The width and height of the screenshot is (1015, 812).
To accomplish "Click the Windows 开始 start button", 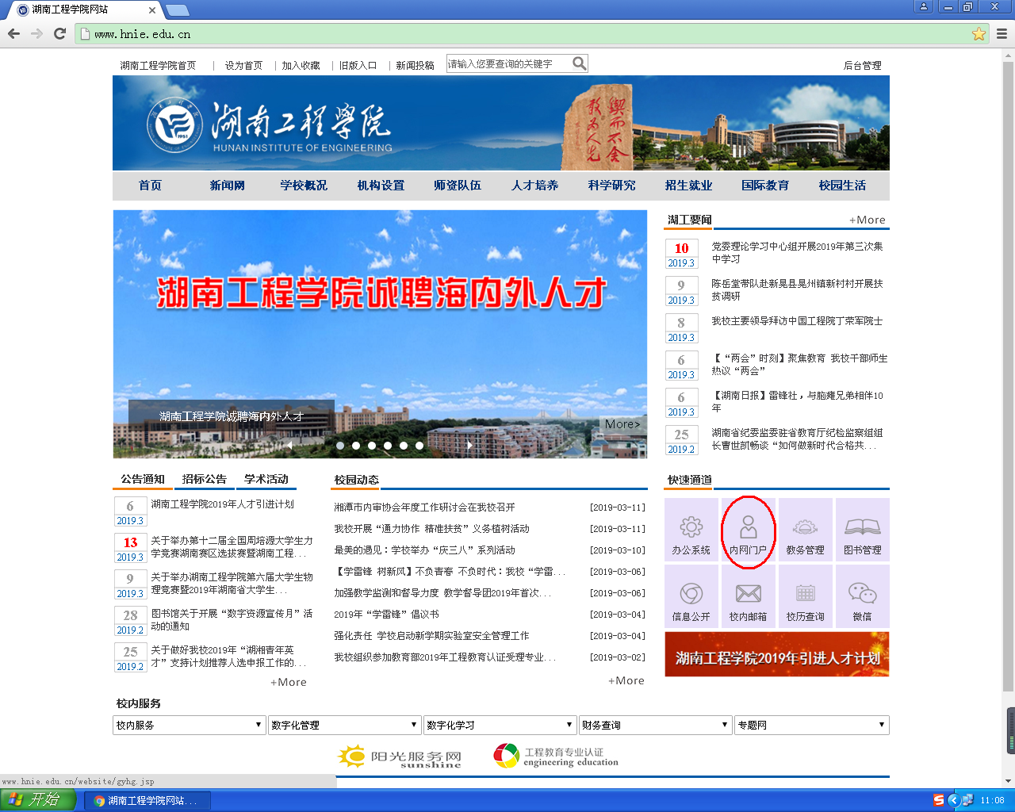I will click(x=38, y=800).
